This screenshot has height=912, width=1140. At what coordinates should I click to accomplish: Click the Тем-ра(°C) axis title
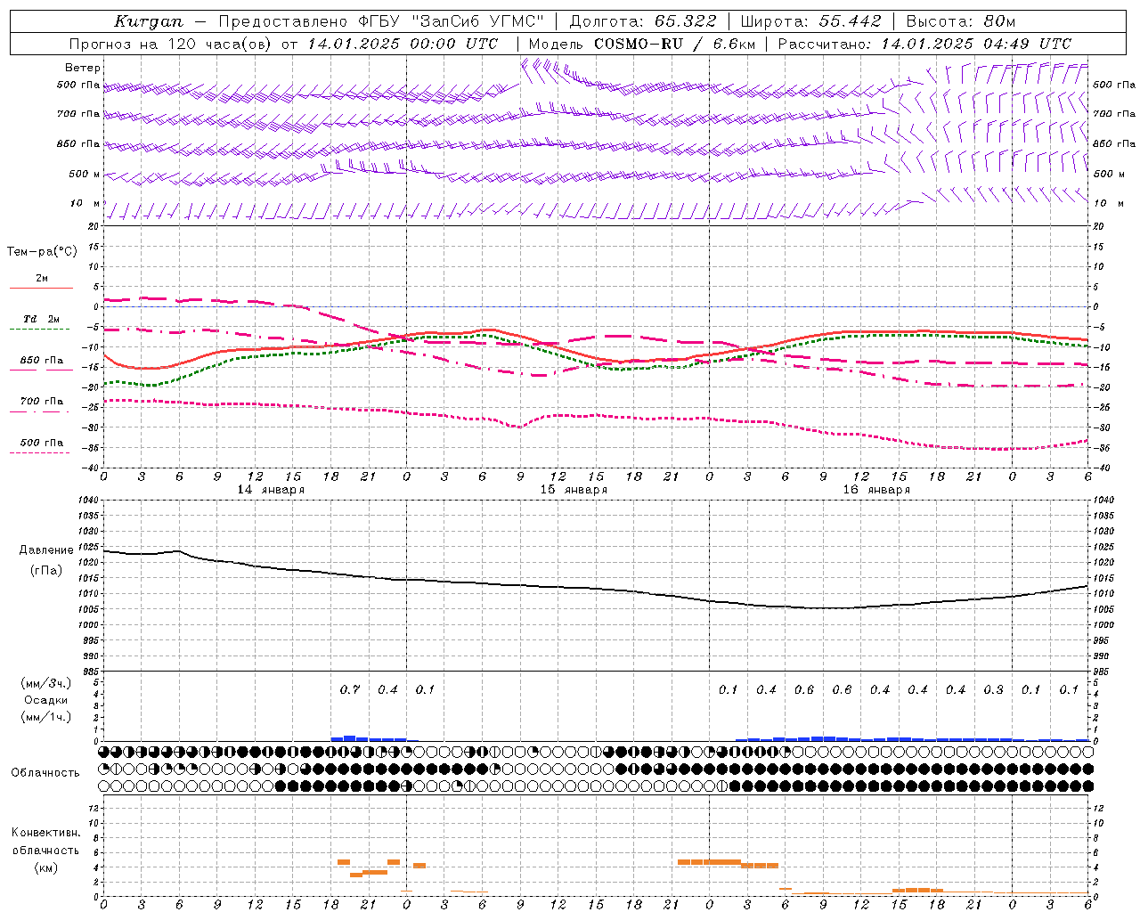click(42, 252)
